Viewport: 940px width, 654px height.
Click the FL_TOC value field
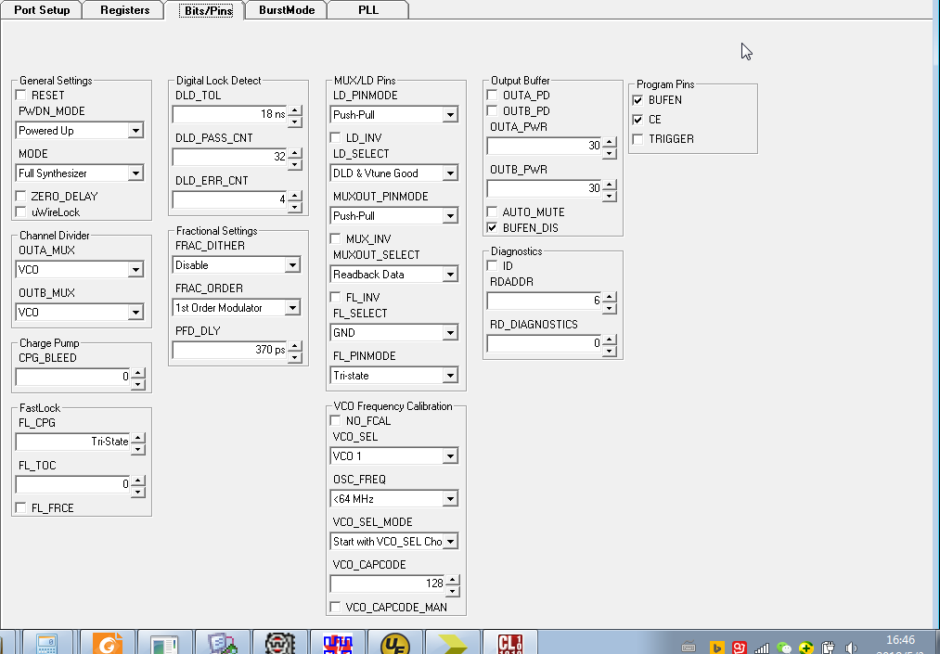click(x=73, y=483)
